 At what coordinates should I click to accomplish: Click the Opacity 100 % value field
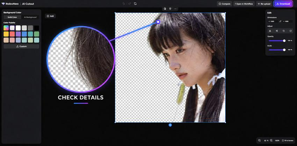[x=290, y=41]
